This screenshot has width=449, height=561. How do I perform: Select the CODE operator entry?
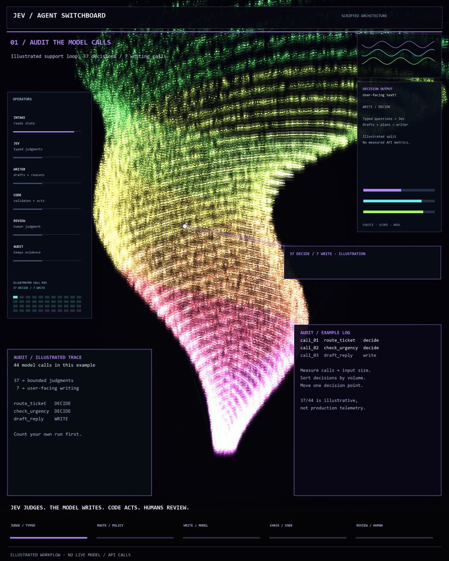coord(47,202)
